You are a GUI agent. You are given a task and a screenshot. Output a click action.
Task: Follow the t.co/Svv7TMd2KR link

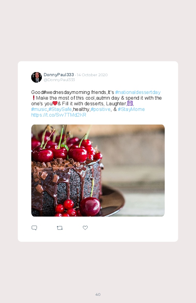(58, 115)
